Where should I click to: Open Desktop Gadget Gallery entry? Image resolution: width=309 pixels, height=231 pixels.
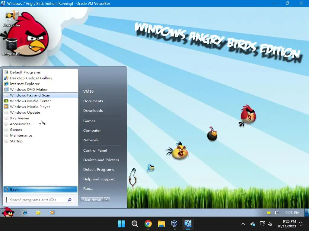coord(40,78)
